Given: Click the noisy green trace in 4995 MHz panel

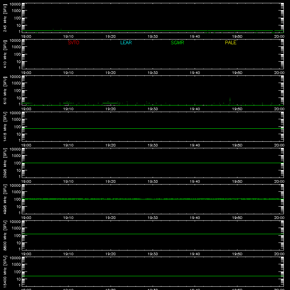Looking at the screenshot, I should pos(153,199).
